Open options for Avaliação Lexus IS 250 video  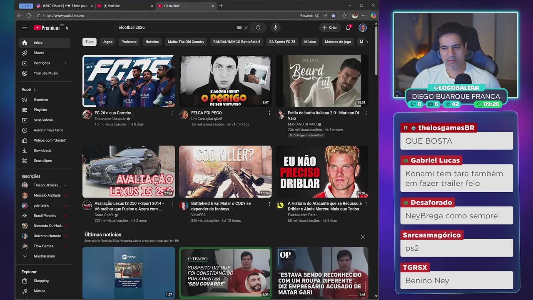tap(173, 204)
